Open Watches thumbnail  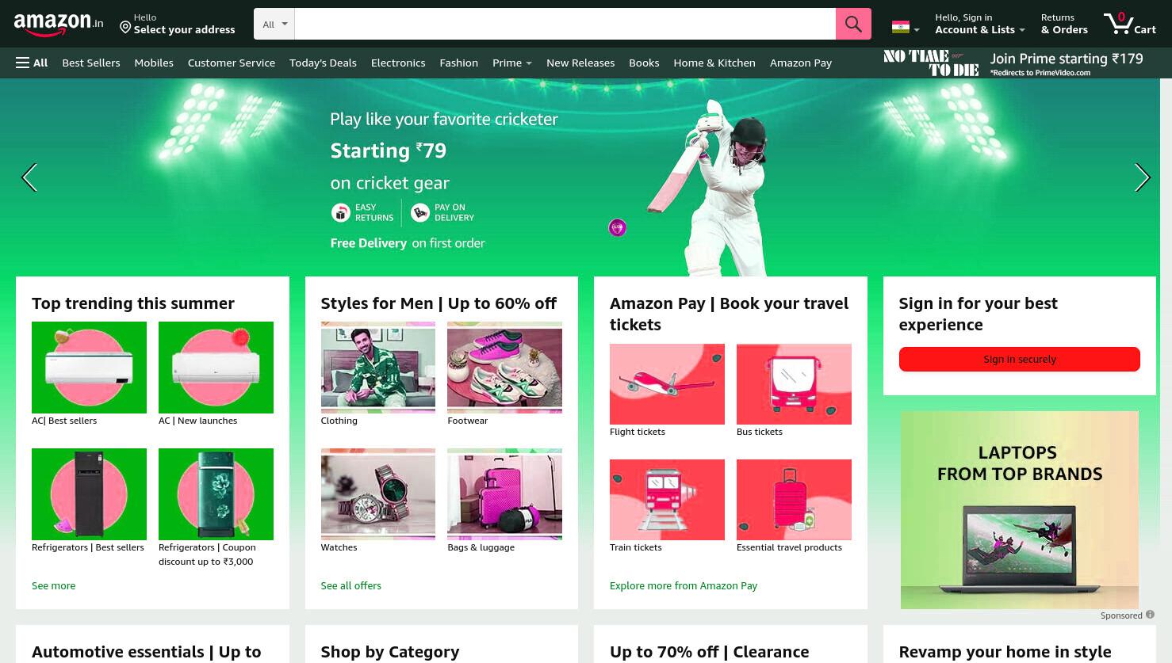[378, 494]
